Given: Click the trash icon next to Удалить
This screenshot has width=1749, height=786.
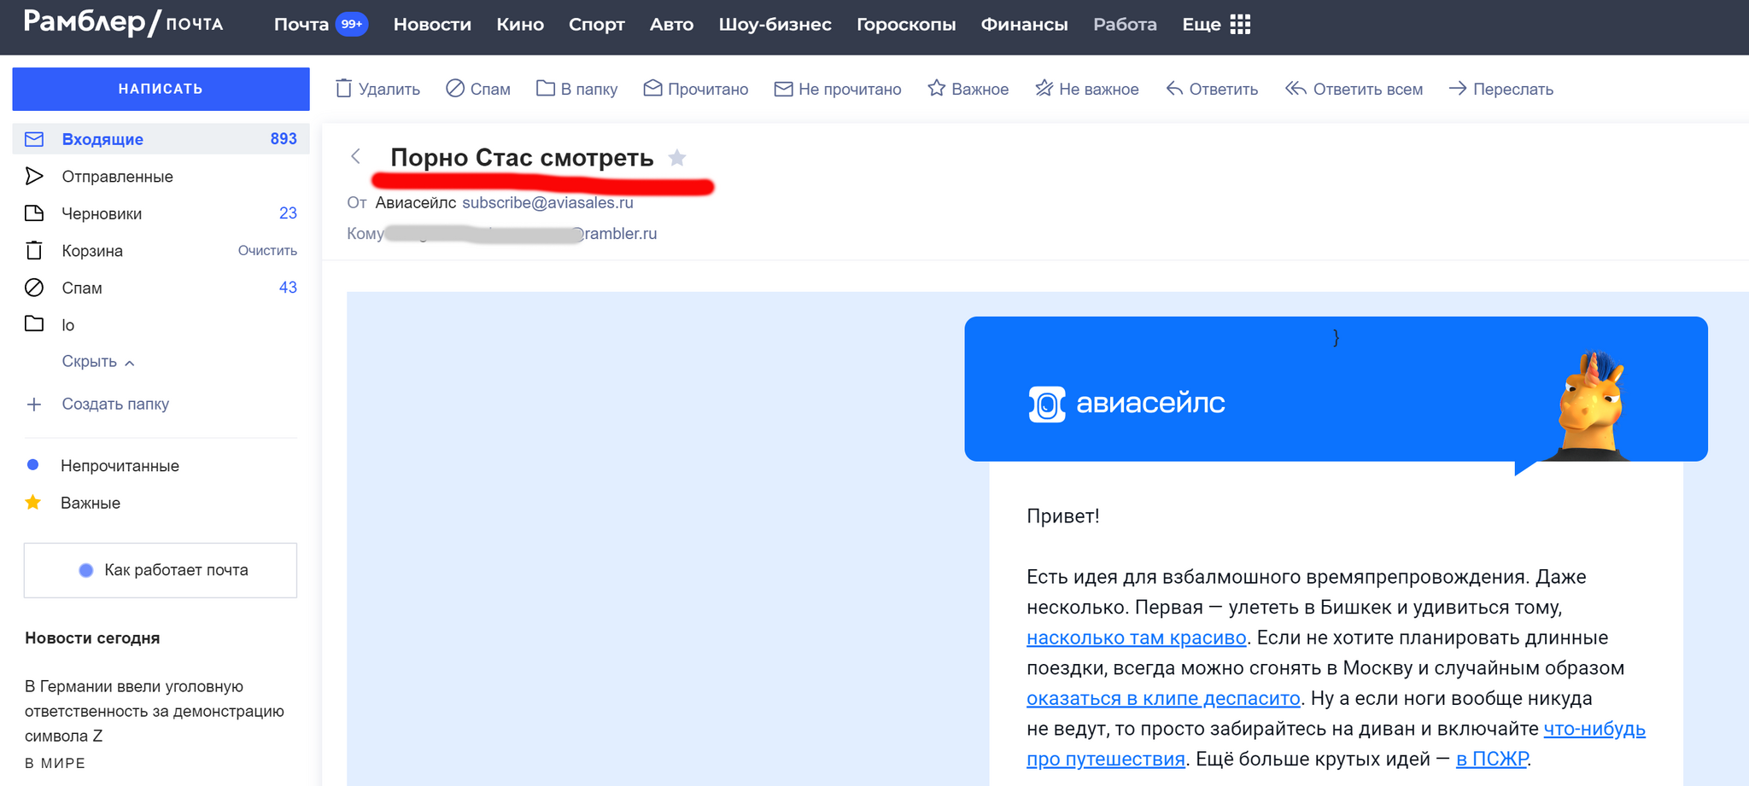Looking at the screenshot, I should (x=343, y=89).
